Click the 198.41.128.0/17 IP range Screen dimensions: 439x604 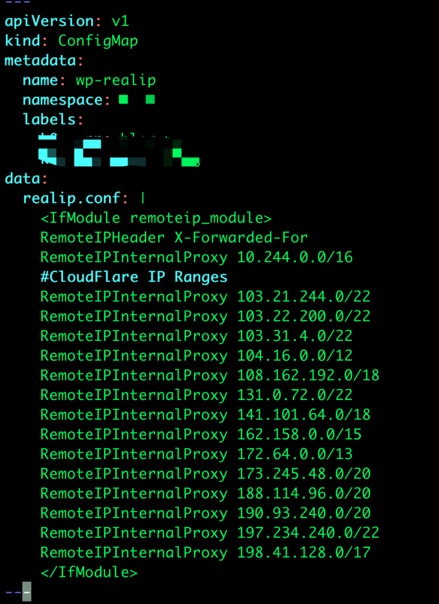(303, 553)
